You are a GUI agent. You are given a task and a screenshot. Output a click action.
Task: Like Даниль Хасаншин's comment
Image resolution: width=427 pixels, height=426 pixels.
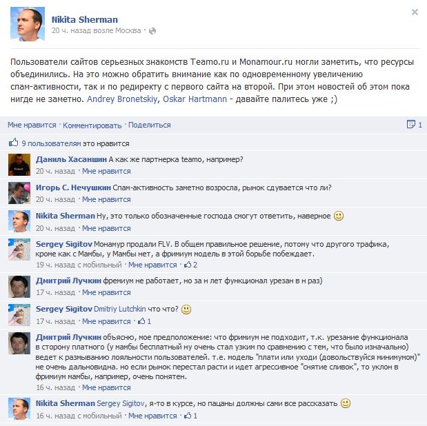[x=106, y=171]
